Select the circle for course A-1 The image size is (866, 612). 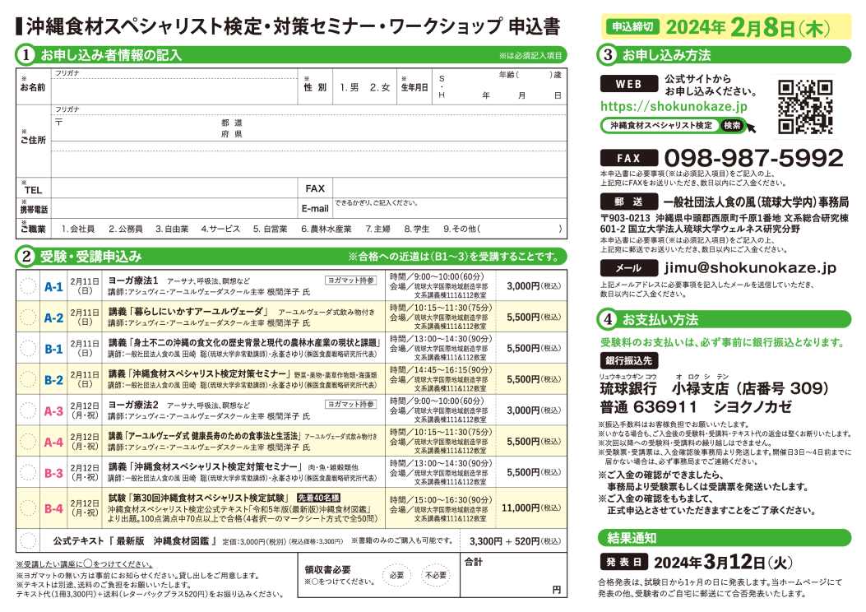[x=29, y=287]
